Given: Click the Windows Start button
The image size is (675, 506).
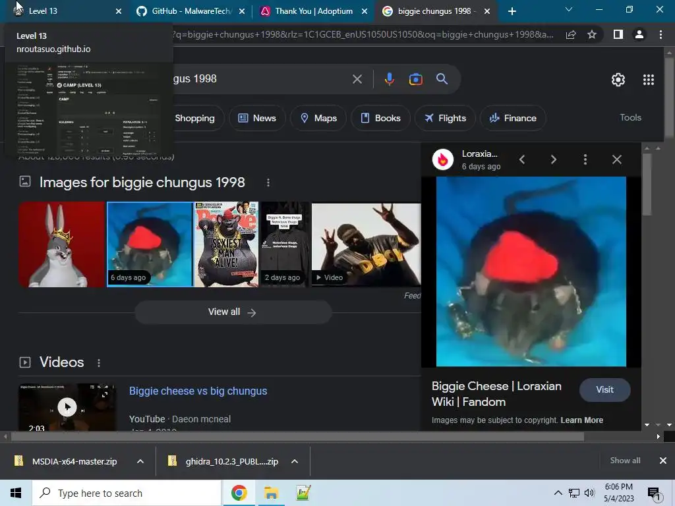Looking at the screenshot, I should tap(16, 493).
